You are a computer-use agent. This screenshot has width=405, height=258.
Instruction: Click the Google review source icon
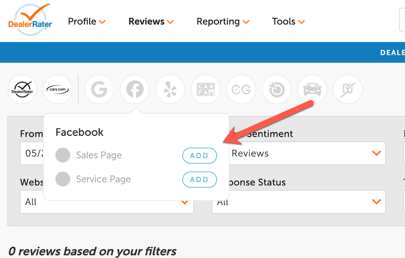(x=99, y=89)
